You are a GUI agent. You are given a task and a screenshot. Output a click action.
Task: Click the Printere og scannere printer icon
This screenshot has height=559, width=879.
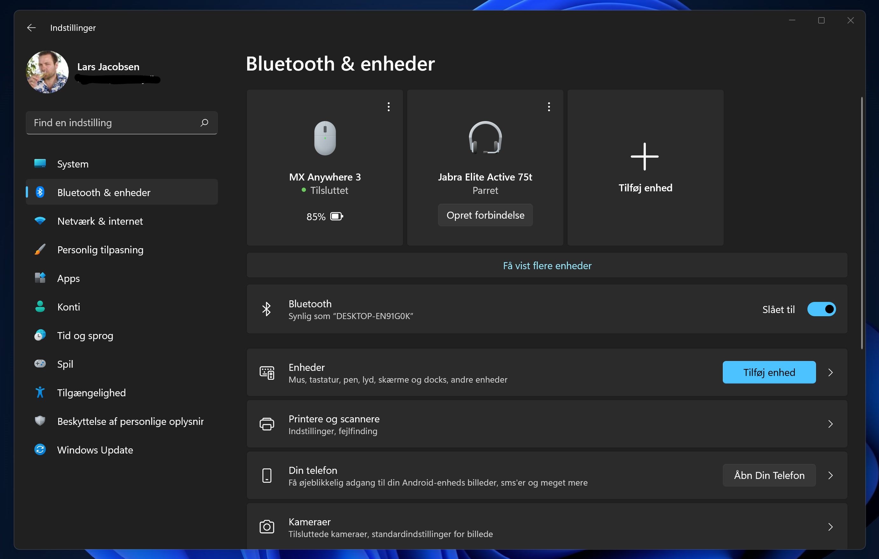click(267, 424)
